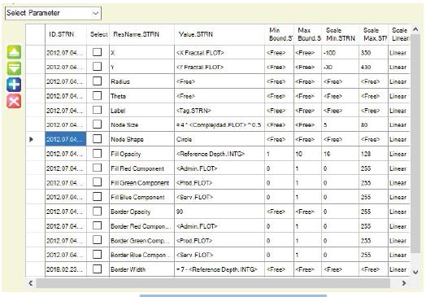Enable the checkbox for Border Width row
Viewport: 426px width, 297px height.
(98, 269)
